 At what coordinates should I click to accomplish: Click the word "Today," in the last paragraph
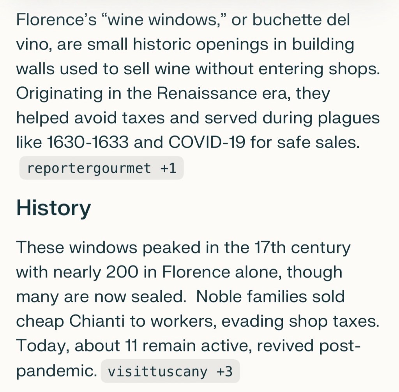pyautogui.click(x=42, y=346)
